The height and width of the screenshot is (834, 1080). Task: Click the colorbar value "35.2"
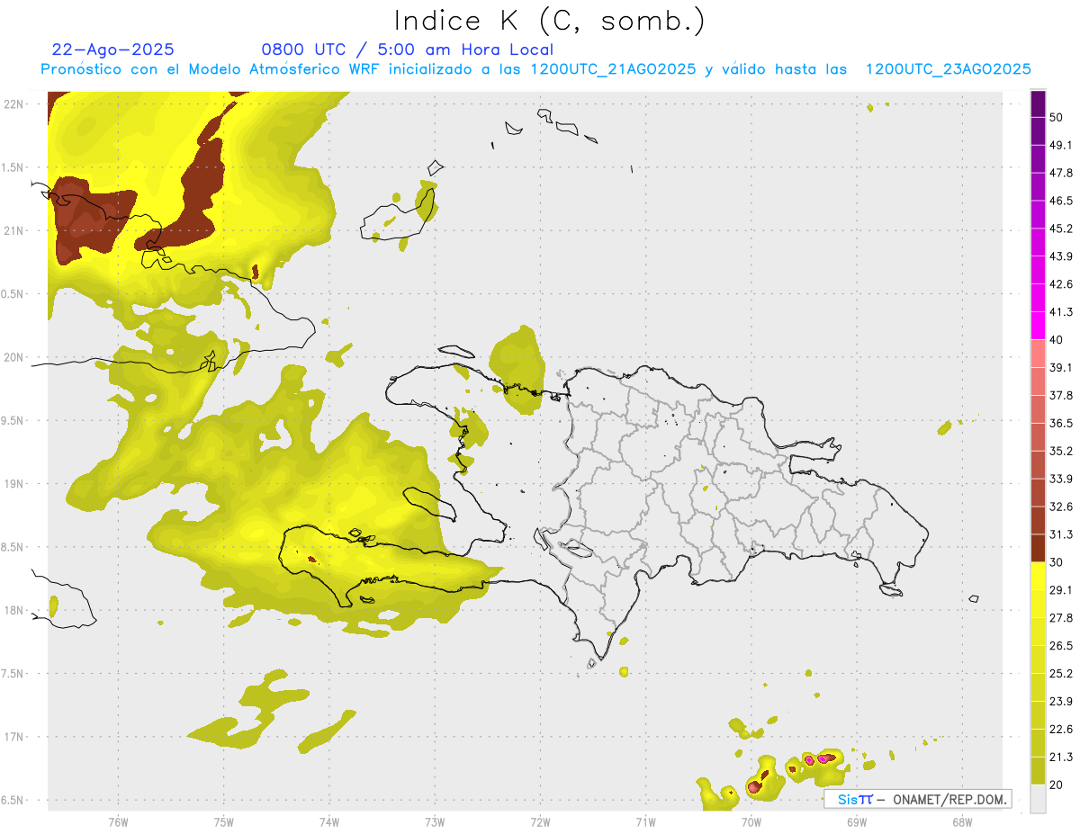(x=1061, y=451)
